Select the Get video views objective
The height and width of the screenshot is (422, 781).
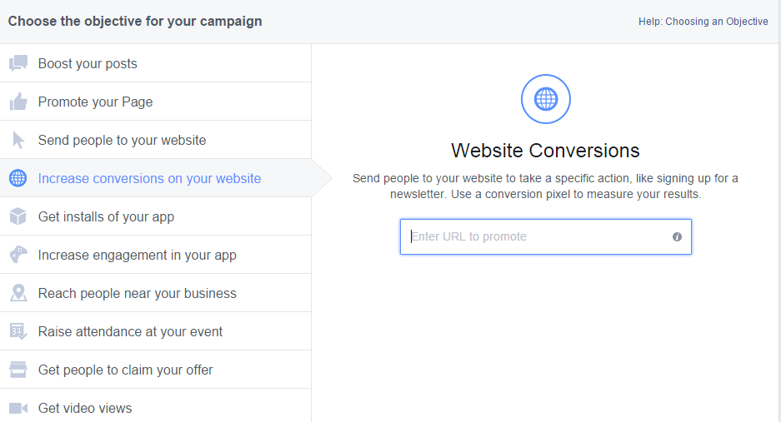(x=85, y=408)
